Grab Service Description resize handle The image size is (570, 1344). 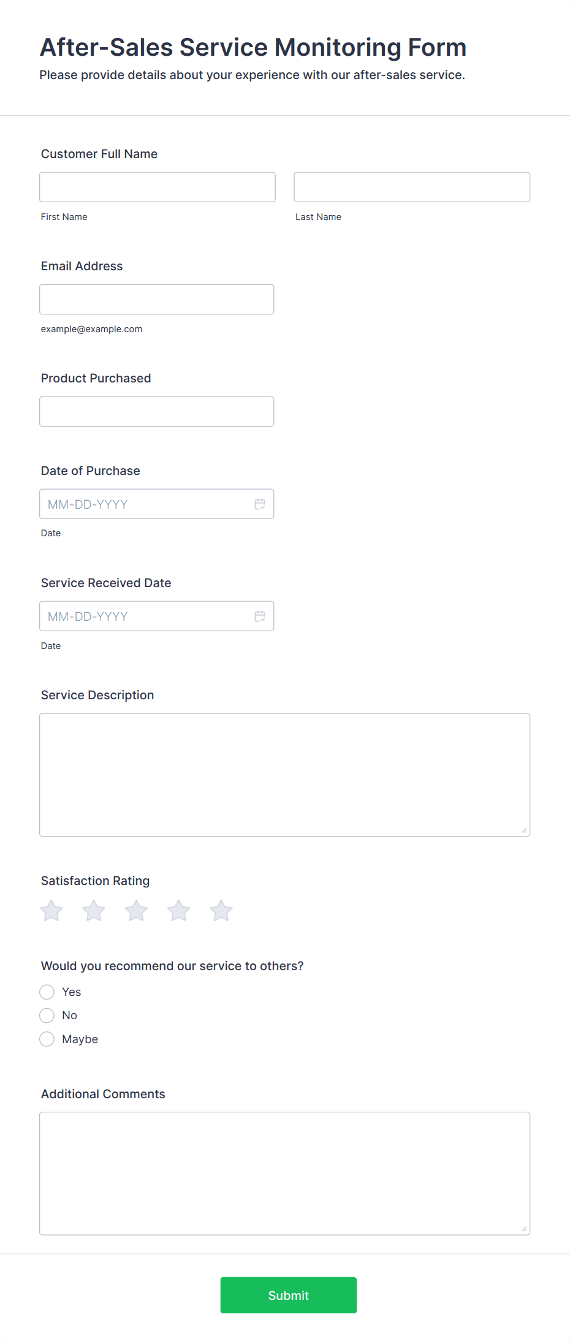point(524,830)
